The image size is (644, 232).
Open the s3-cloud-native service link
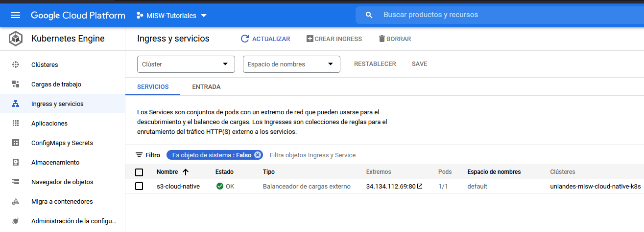click(178, 186)
